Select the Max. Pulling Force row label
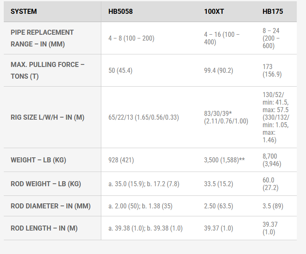 click(47, 70)
